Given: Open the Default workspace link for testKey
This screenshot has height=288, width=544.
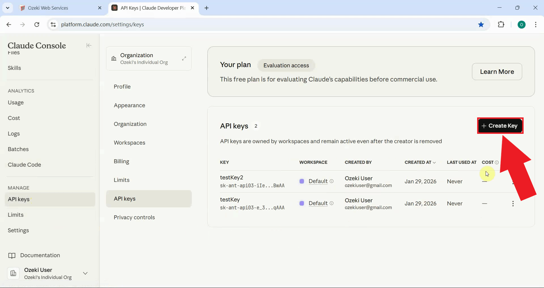Looking at the screenshot, I should [x=318, y=203].
